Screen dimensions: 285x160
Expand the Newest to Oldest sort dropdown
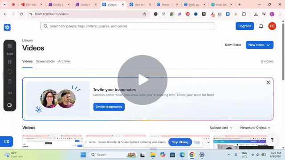(255, 128)
